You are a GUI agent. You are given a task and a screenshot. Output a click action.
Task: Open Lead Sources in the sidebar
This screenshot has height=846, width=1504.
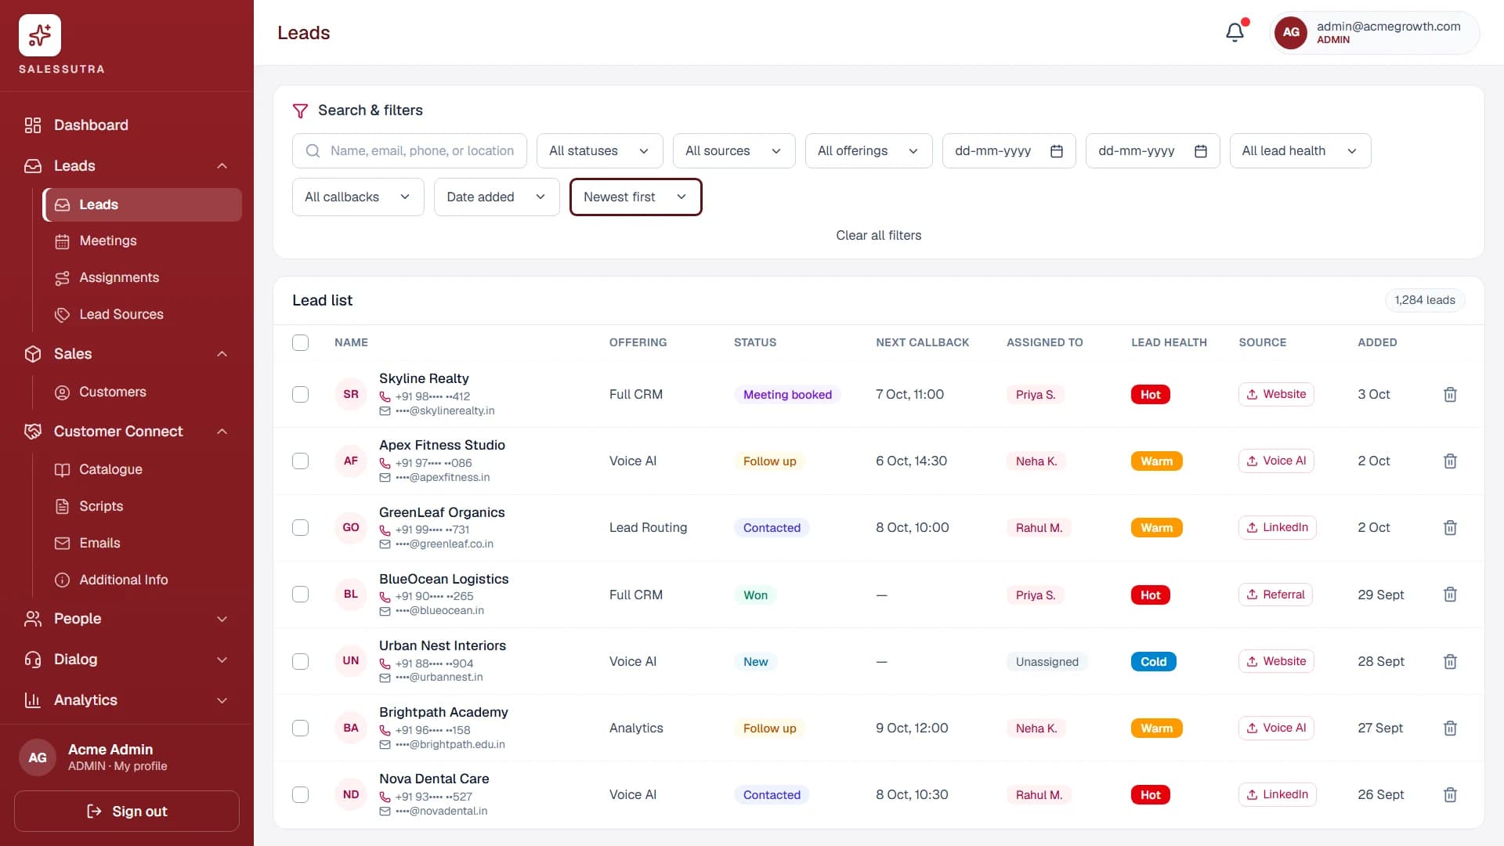(142, 314)
